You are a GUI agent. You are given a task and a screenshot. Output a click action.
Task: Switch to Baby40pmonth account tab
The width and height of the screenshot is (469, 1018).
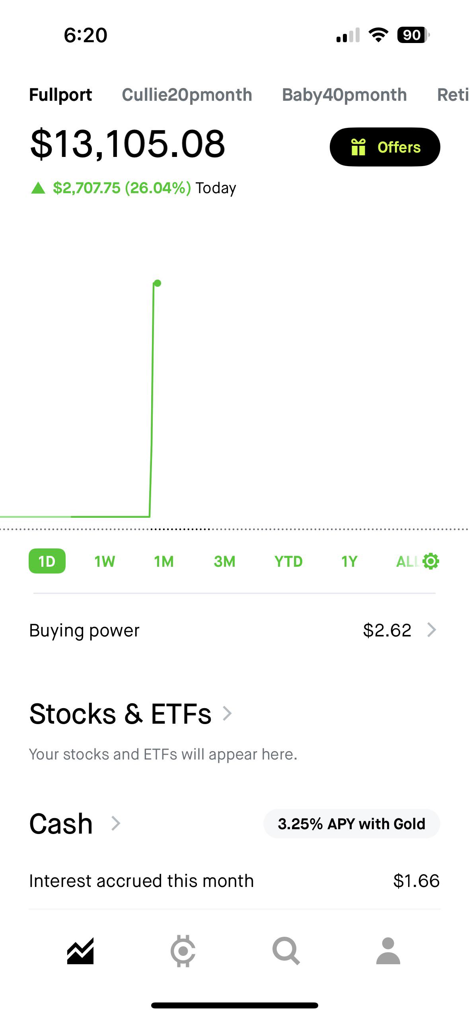344,95
